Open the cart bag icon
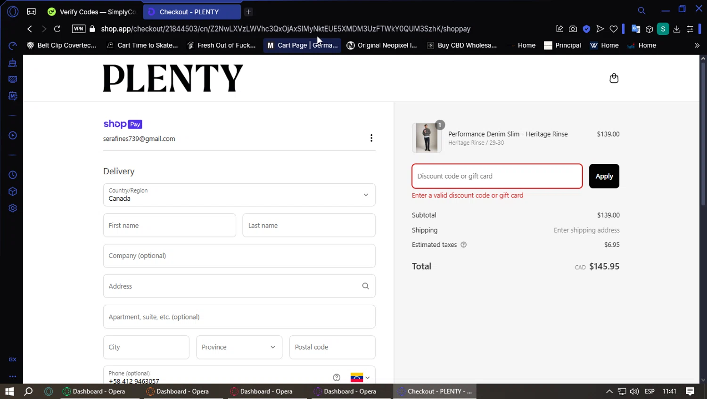 coord(614,78)
